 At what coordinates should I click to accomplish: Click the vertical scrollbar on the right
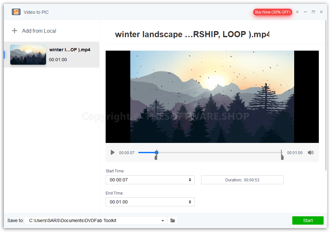[326, 95]
